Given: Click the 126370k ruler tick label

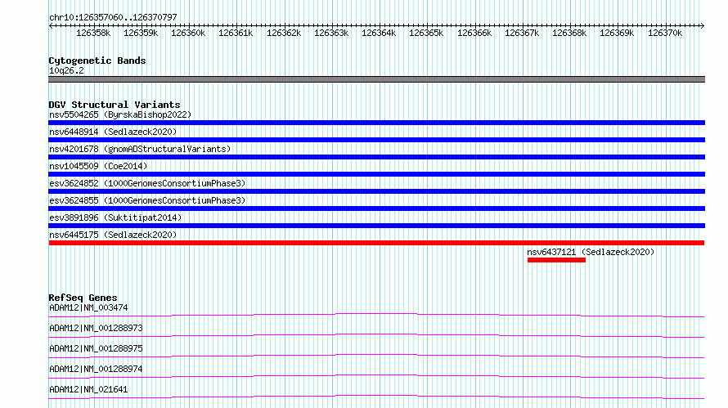Looking at the screenshot, I should tap(665, 33).
